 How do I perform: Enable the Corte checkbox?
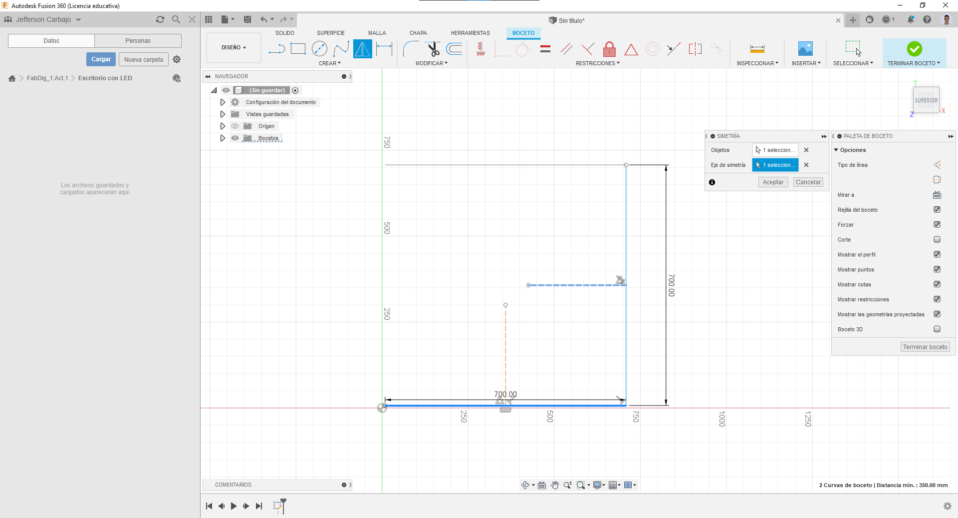[x=937, y=240]
